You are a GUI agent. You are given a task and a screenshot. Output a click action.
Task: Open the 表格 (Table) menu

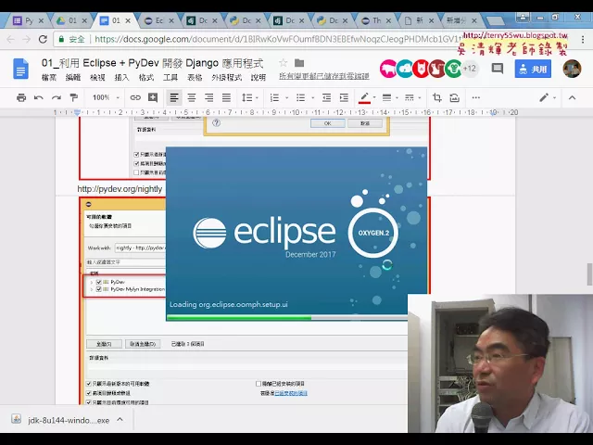(195, 78)
